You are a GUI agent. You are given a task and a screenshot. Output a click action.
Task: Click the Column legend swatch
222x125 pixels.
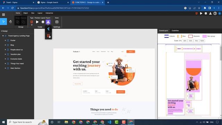click(x=166, y=36)
